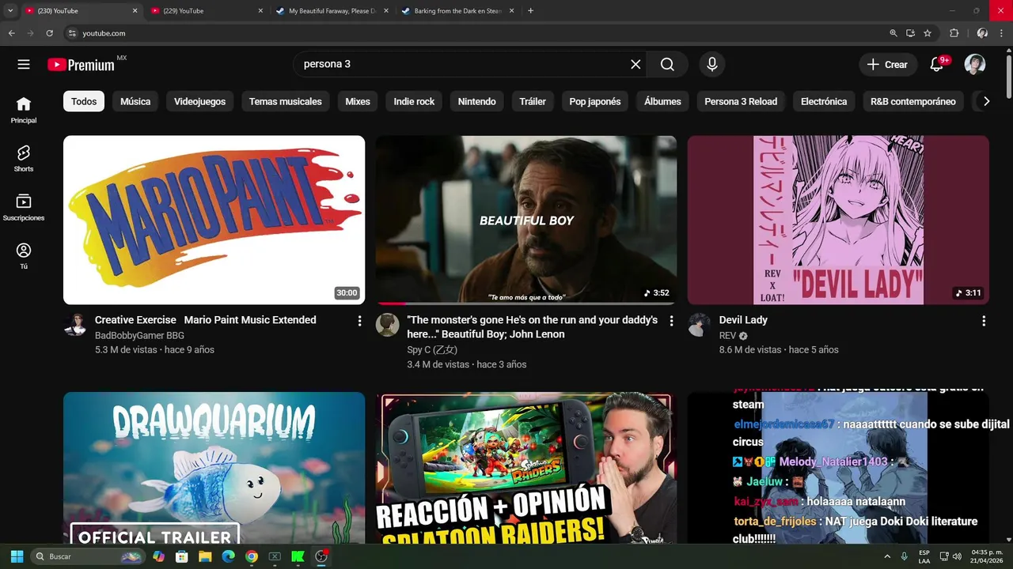Open options menu for Devil Lady video
Image resolution: width=1013 pixels, height=569 pixels.
pos(984,321)
